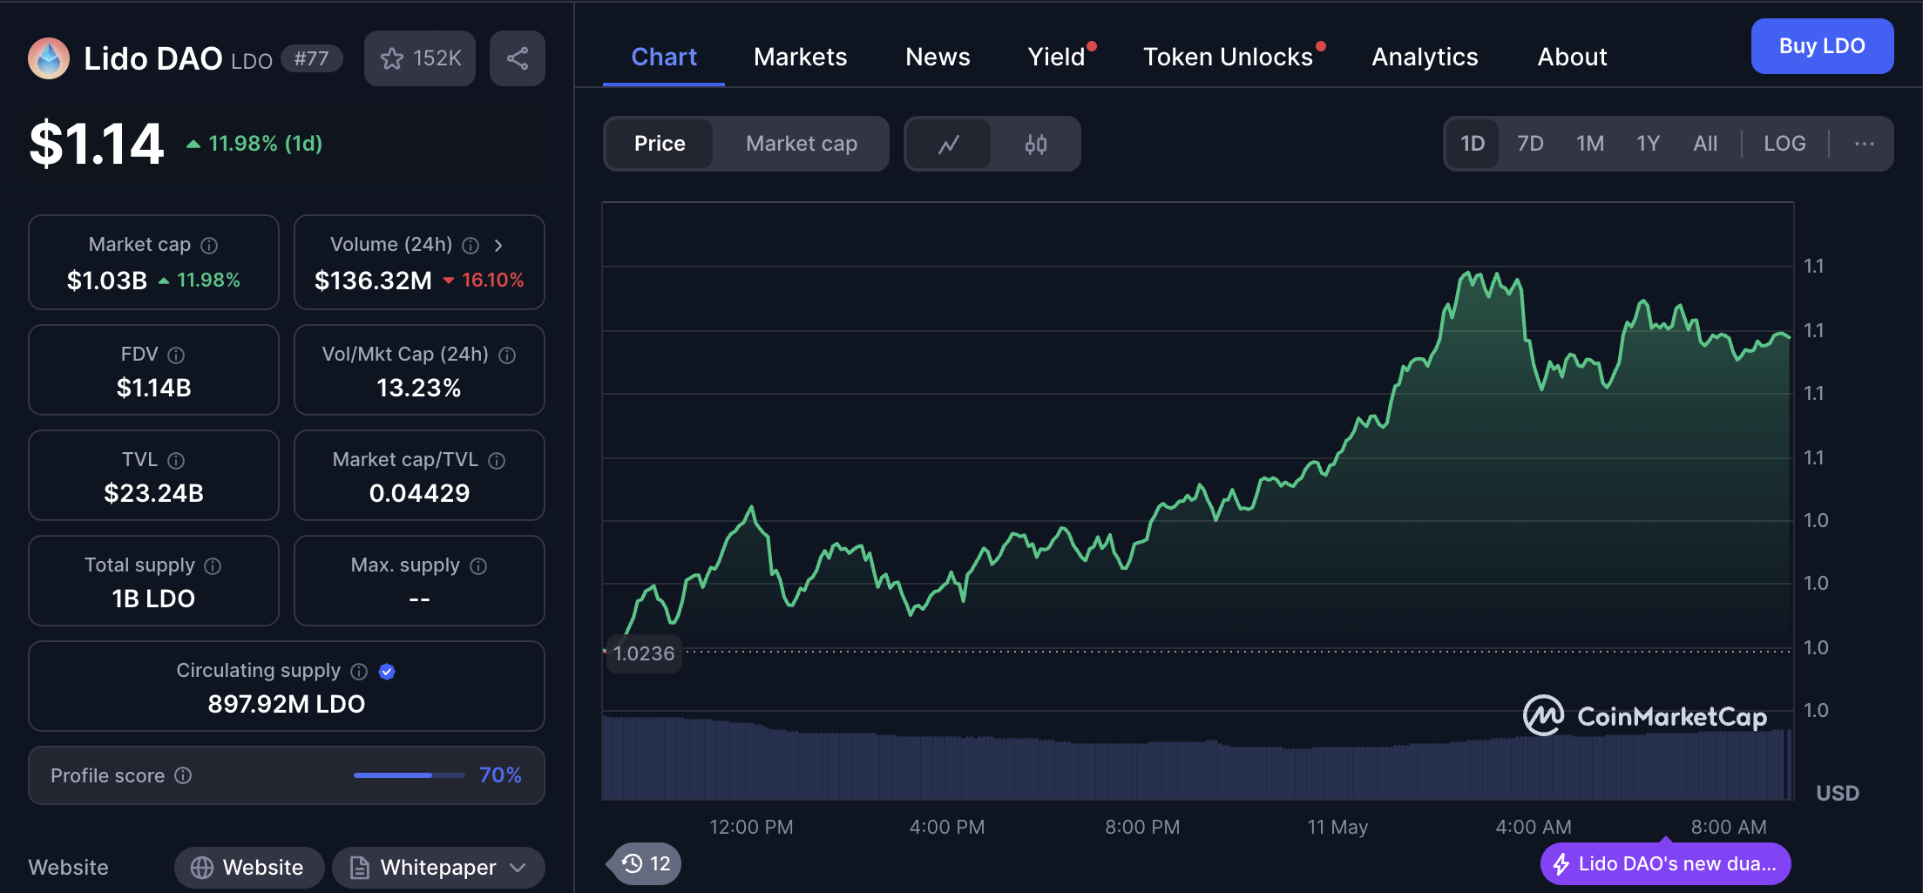Click the document icon on Whitepaper
The height and width of the screenshot is (893, 1923).
[359, 868]
